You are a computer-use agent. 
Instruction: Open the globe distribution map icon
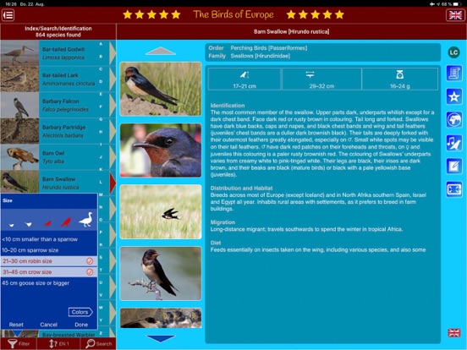(x=454, y=120)
